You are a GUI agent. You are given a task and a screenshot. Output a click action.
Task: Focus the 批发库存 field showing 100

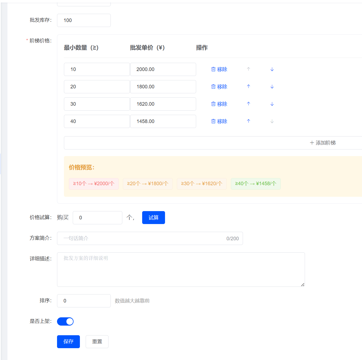click(84, 20)
